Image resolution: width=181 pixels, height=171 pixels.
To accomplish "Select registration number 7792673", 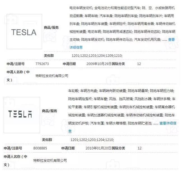I will tap(42, 64).
